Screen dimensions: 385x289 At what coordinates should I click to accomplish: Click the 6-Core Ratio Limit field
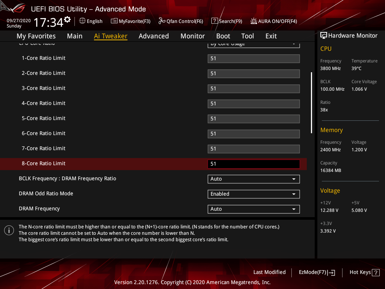click(254, 134)
